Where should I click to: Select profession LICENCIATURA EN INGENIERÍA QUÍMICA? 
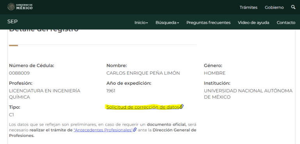(x=45, y=94)
